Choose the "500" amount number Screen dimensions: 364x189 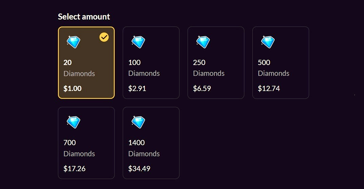[x=264, y=63]
